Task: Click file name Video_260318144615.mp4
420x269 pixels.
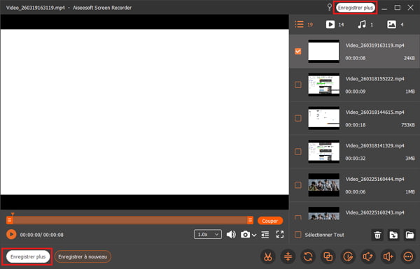Action: (x=374, y=112)
